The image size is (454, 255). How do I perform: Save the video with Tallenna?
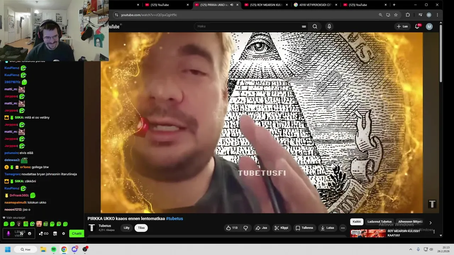(x=304, y=228)
